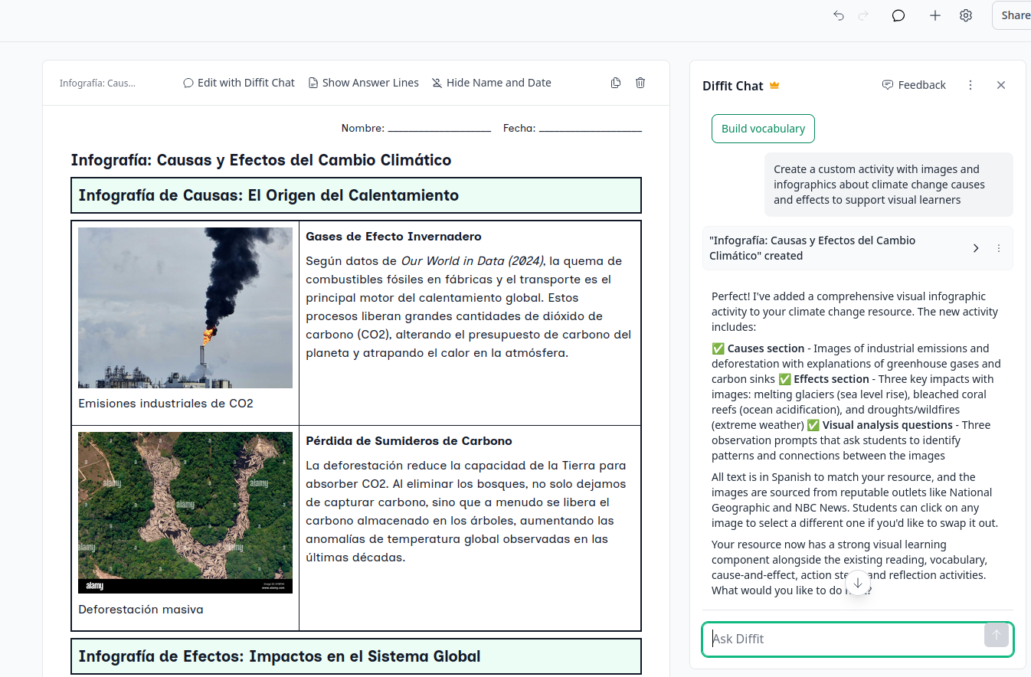1031x677 pixels.
Task: Click the Ask Diffit input field
Action: [x=843, y=639]
